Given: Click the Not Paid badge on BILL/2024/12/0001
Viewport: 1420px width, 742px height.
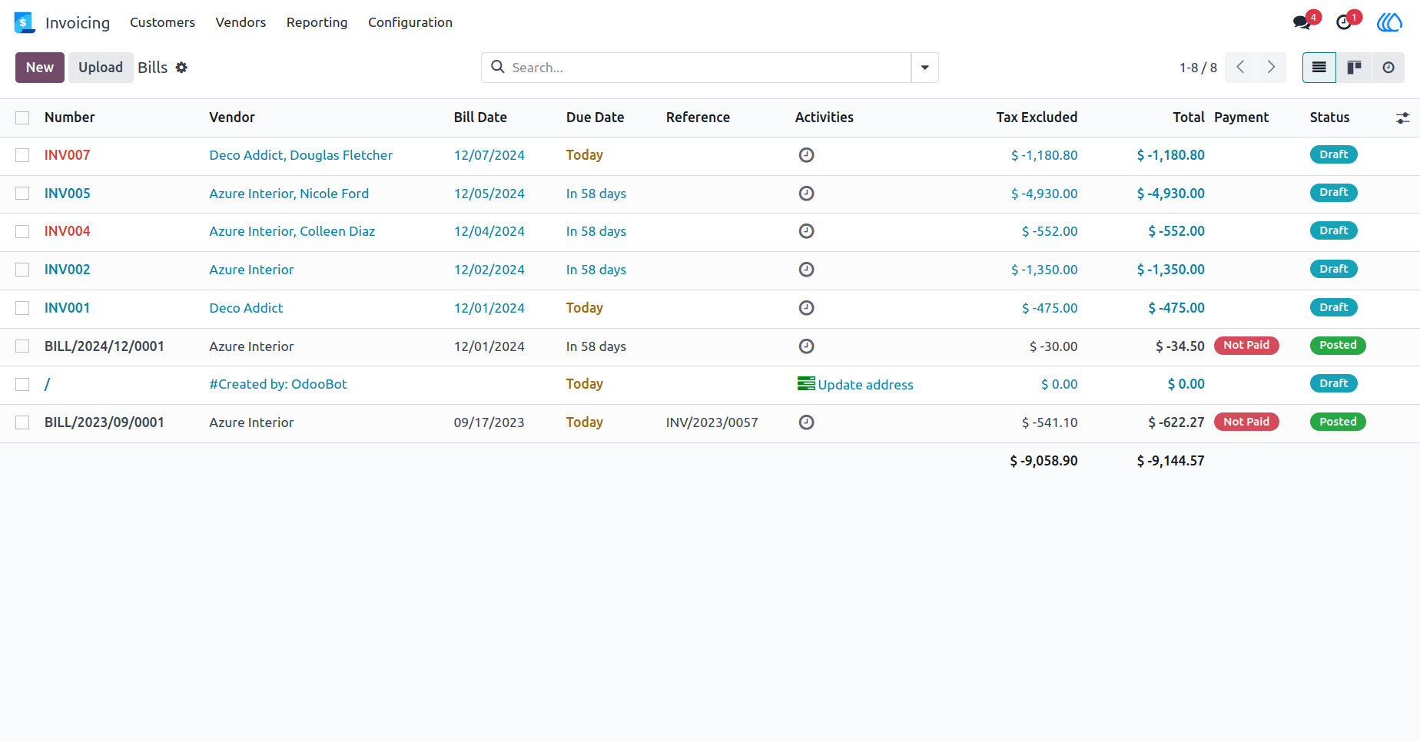Looking at the screenshot, I should (1246, 346).
